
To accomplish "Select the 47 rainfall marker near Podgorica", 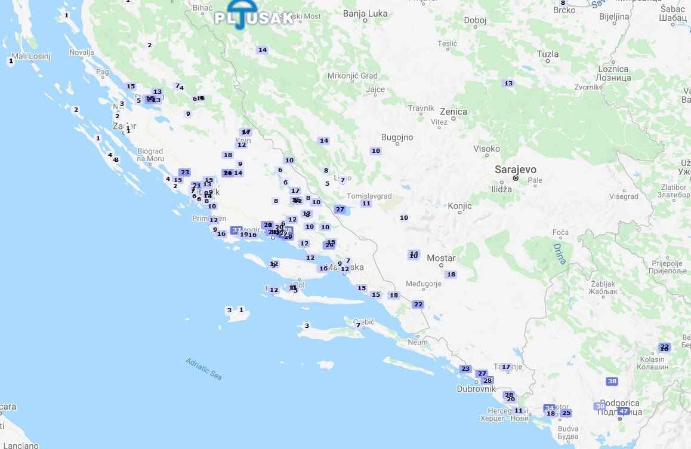I will [x=624, y=411].
